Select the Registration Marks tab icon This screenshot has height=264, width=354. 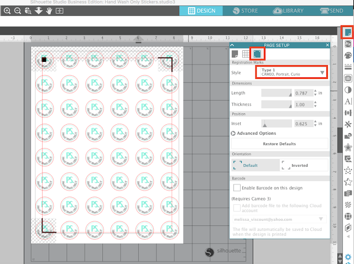[x=257, y=54]
